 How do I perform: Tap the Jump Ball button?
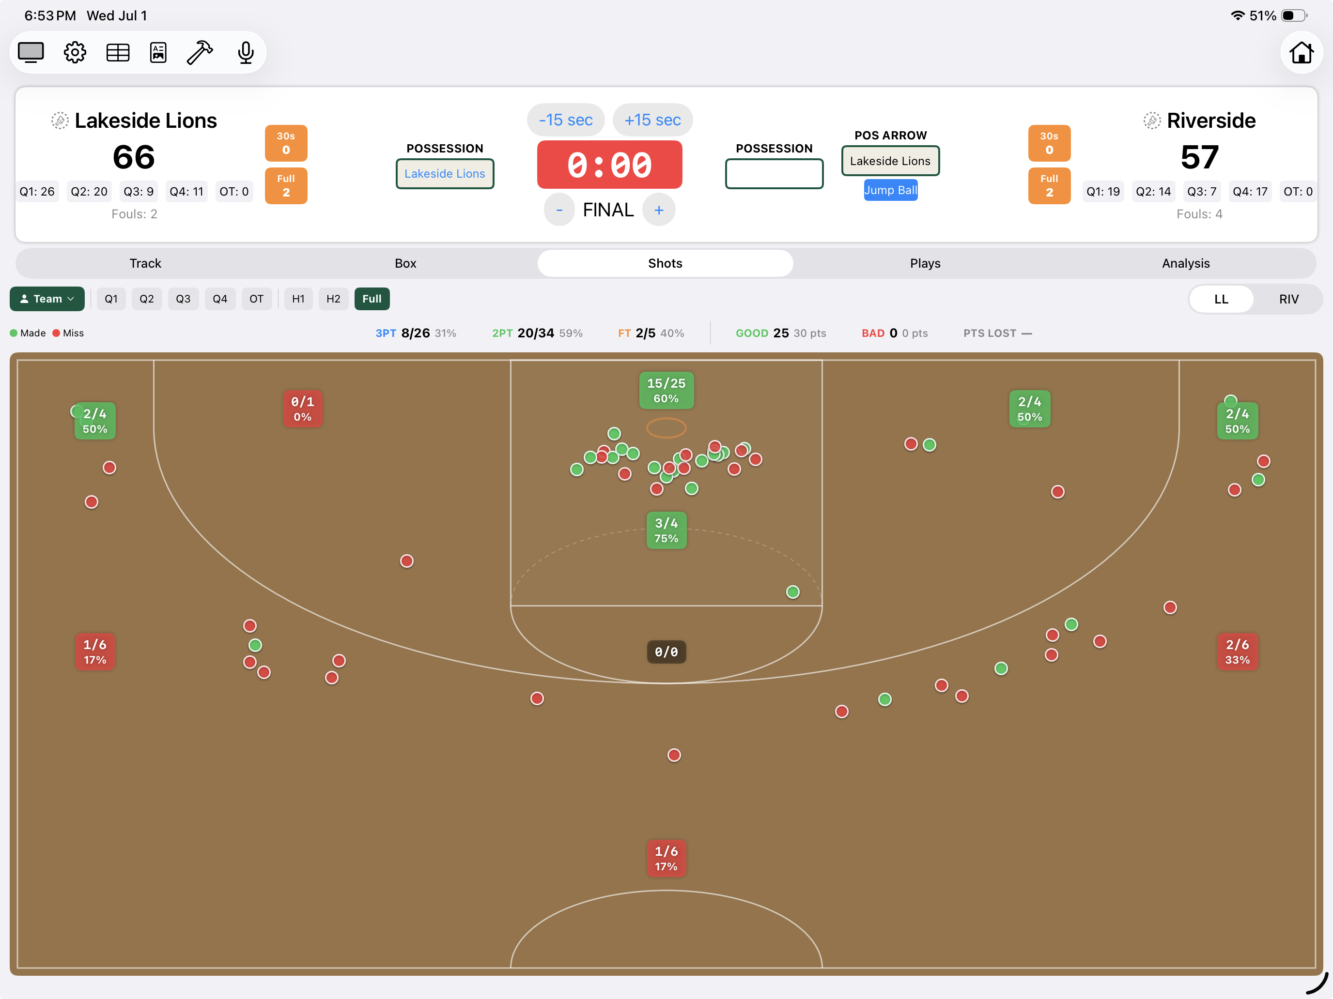890,190
